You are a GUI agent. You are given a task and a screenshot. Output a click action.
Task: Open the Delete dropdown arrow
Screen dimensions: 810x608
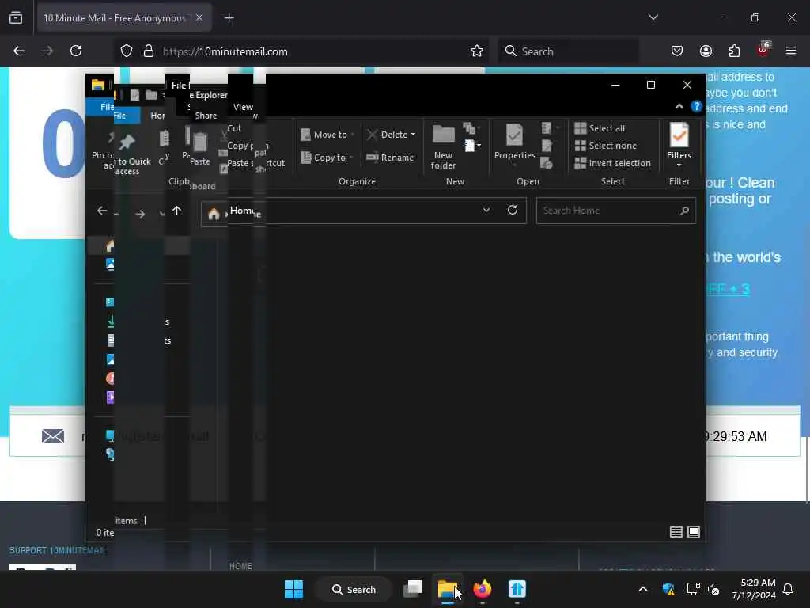click(x=413, y=135)
